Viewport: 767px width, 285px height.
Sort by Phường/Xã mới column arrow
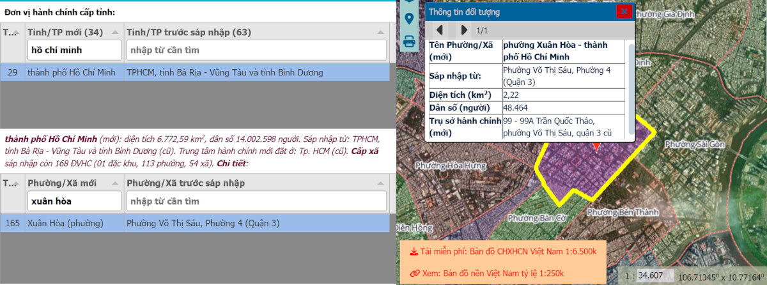[114, 183]
